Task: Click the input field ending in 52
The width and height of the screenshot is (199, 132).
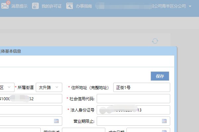Action: point(31,99)
